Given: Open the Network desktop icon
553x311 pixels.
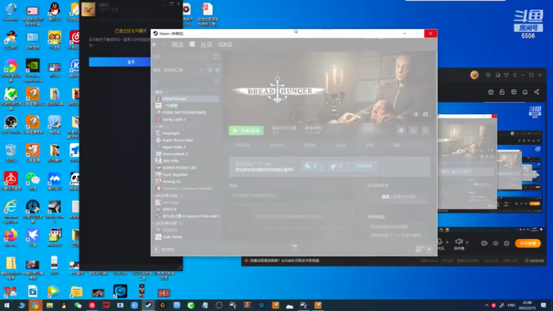Looking at the screenshot, I should point(11,12).
